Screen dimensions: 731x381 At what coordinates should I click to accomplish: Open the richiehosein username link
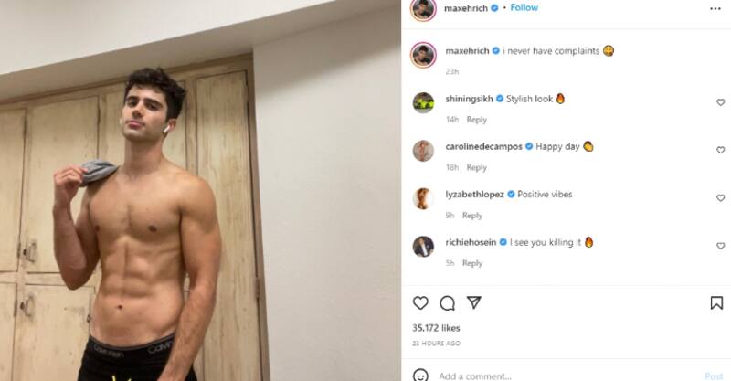click(x=471, y=242)
